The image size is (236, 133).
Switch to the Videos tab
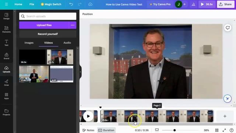coord(48,43)
